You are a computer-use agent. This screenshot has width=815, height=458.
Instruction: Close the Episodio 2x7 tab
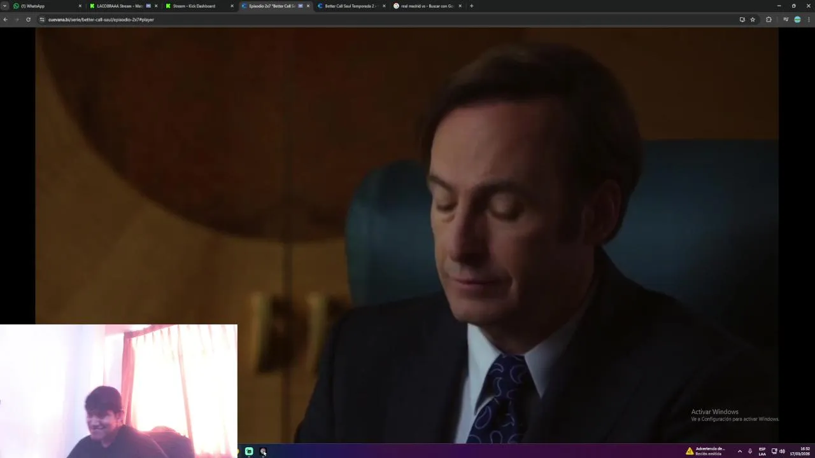click(x=308, y=6)
